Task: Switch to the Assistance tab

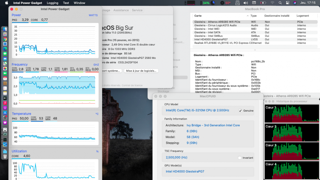Action: point(121,10)
